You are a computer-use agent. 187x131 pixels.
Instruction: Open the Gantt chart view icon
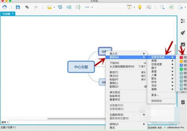point(149,7)
